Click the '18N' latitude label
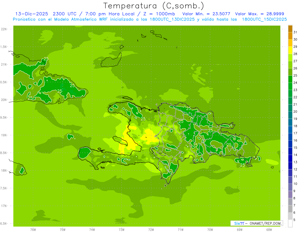 [x=4, y=170]
